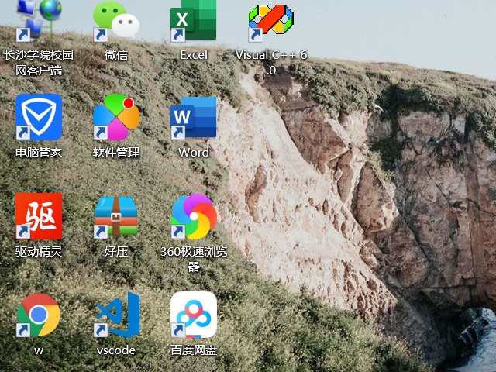This screenshot has width=496, height=372.
Task: Click the 长沙学院校园网客户端 text label
Action: pyautogui.click(x=39, y=62)
